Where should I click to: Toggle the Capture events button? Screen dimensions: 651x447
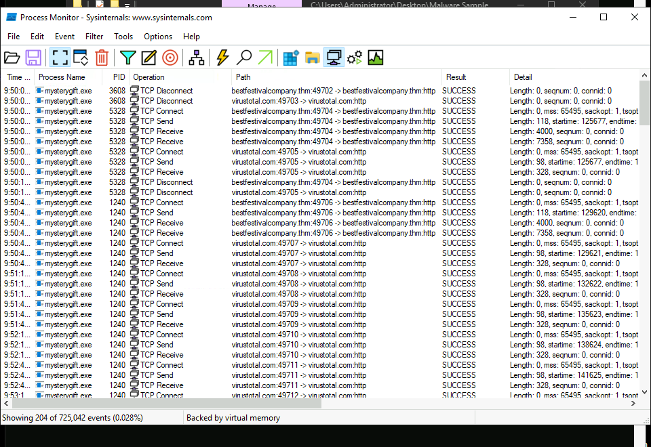60,58
